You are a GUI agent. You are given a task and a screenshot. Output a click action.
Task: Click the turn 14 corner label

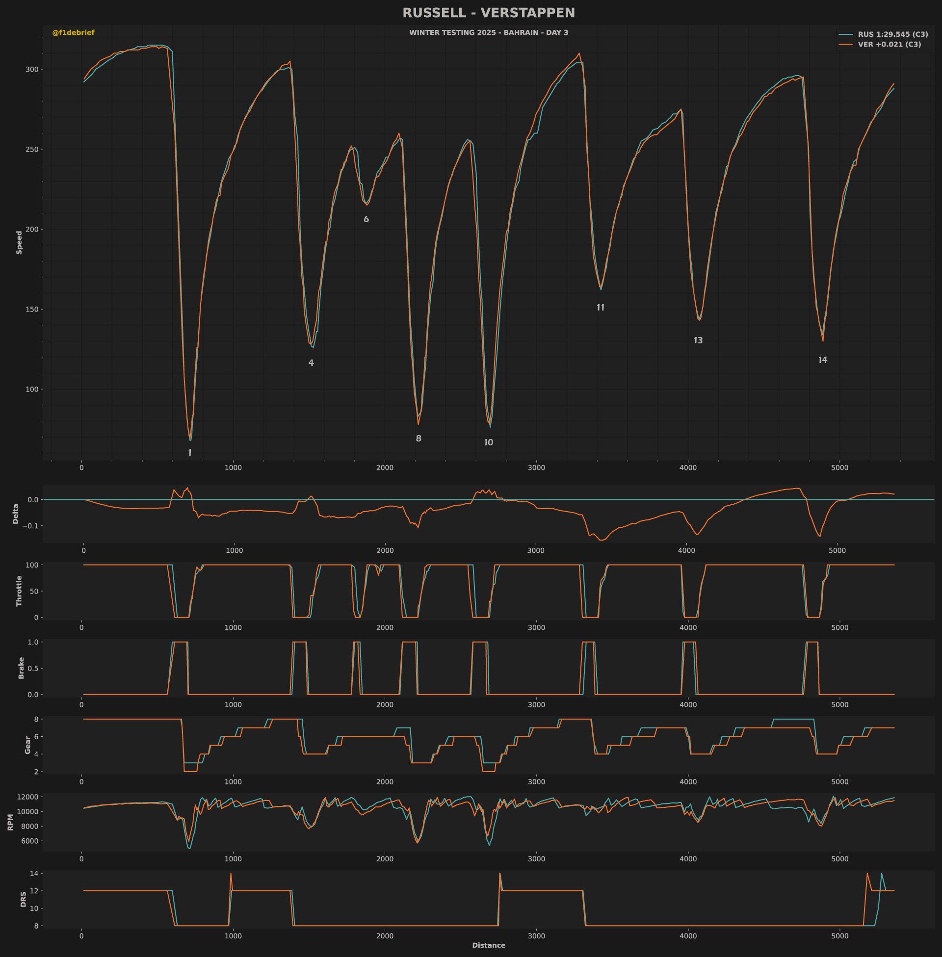[822, 360]
